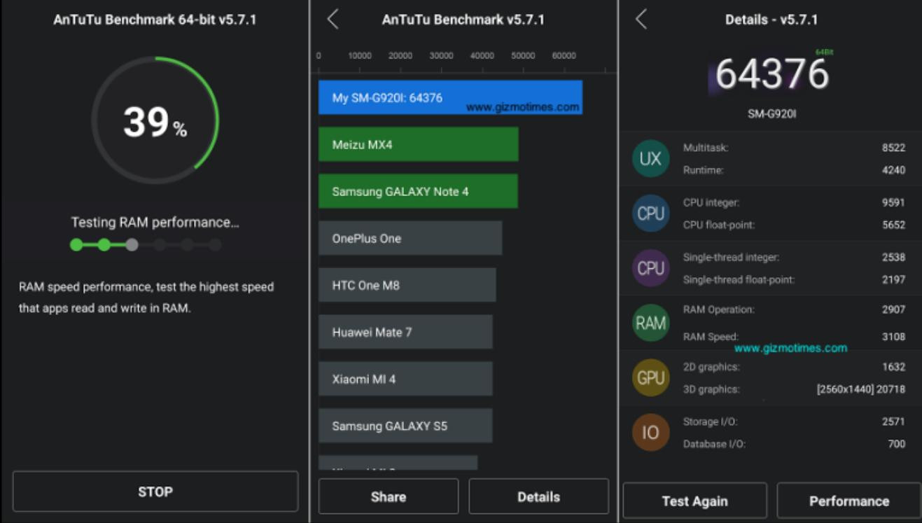922x523 pixels.
Task: Select the Samsung GALAXY S5 ranking bar
Action: [x=405, y=426]
